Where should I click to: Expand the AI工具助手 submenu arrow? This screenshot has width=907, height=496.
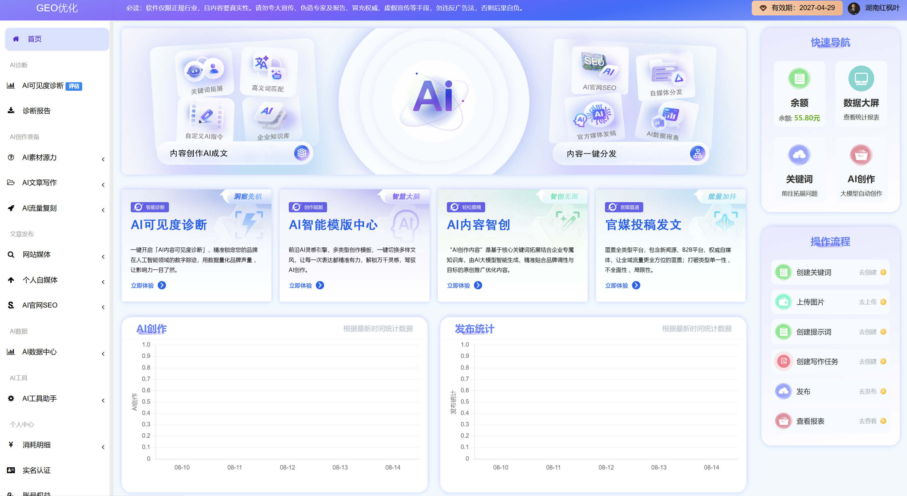[103, 400]
